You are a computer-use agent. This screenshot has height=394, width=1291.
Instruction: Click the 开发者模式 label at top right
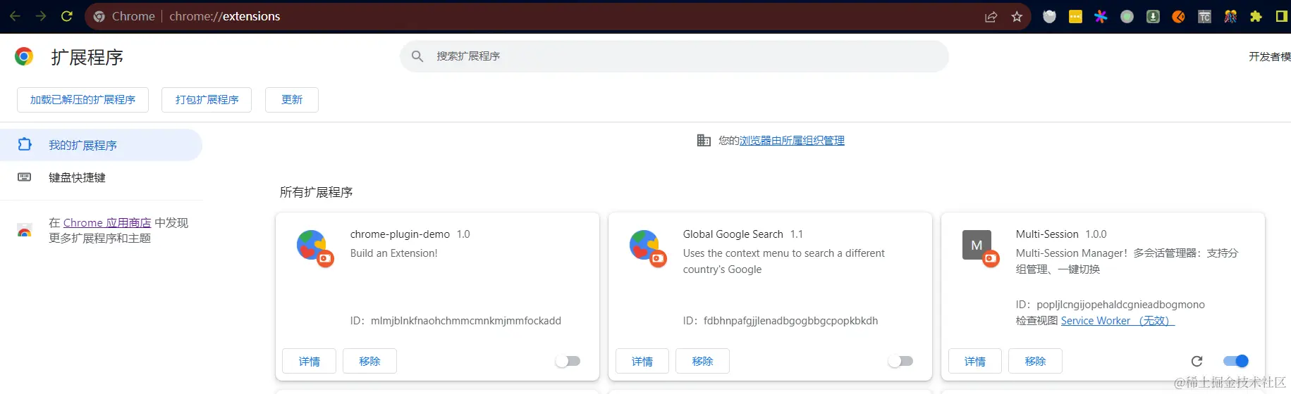[1270, 56]
